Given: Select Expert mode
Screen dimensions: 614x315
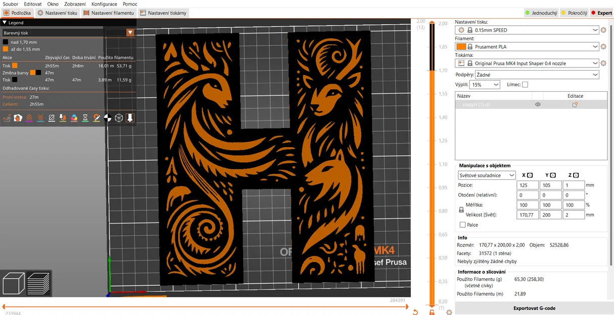Looking at the screenshot, I should [x=601, y=13].
